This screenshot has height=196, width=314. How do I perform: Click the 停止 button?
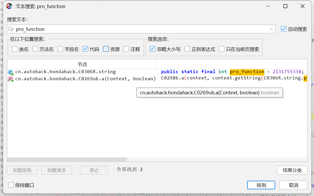coord(94,170)
